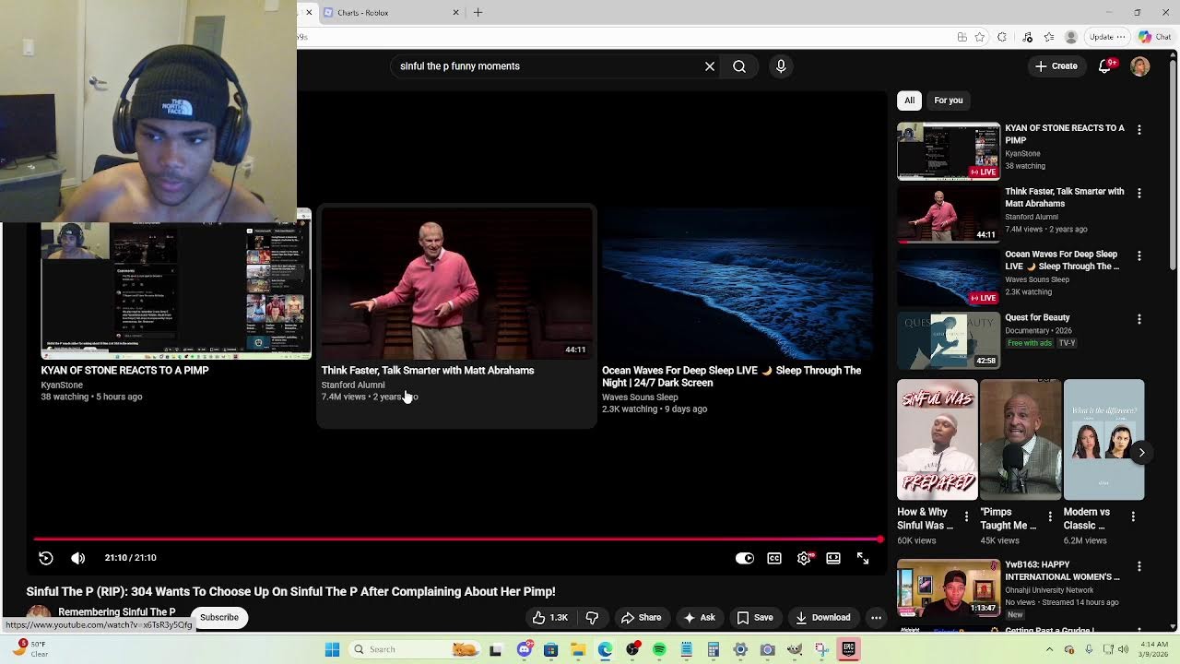The height and width of the screenshot is (664, 1180).
Task: Seek on the red video progress bar
Action: [458, 539]
